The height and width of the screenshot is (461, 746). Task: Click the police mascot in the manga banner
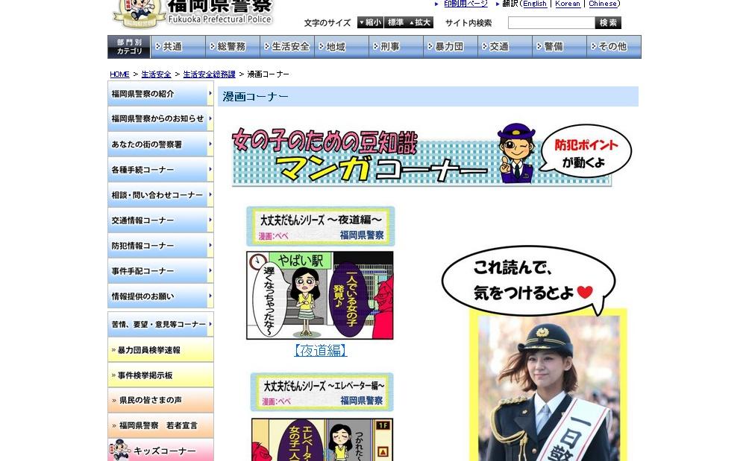pyautogui.click(x=515, y=153)
